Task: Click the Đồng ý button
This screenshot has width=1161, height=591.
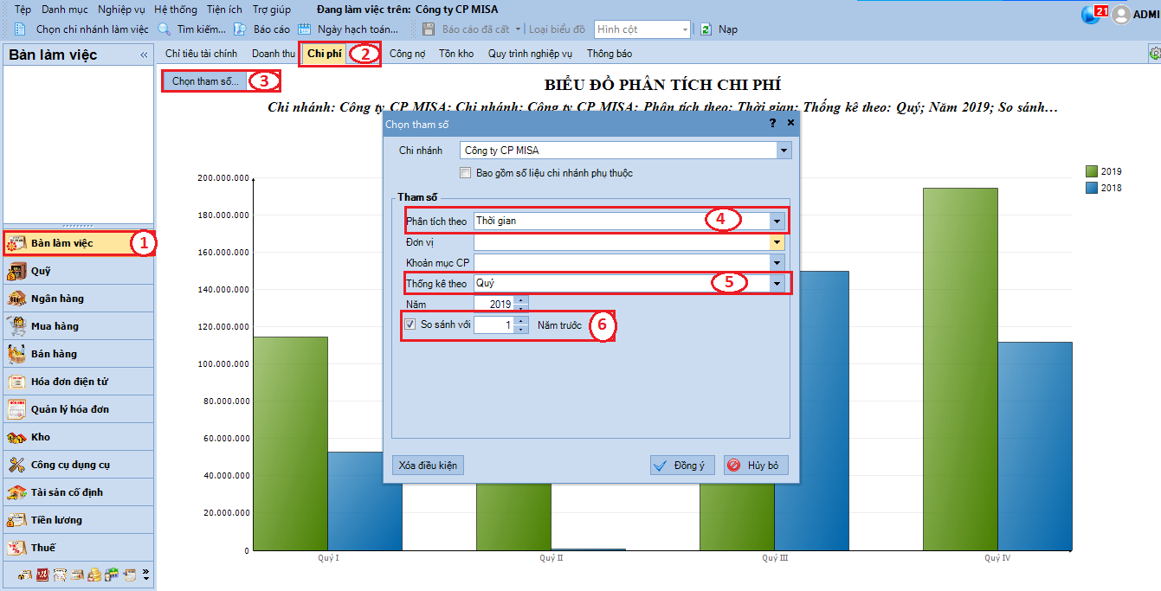Action: click(682, 466)
